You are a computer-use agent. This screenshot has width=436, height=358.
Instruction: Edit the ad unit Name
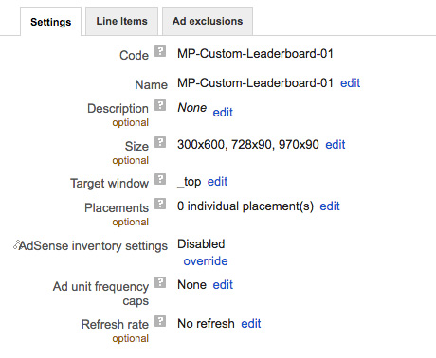pyautogui.click(x=350, y=83)
